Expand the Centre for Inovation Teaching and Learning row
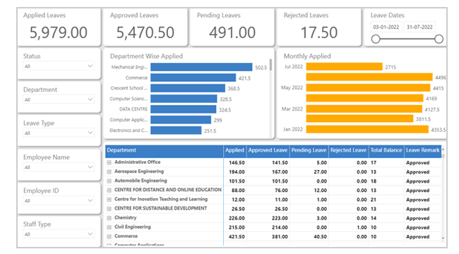The height and width of the screenshot is (254, 459). click(109, 200)
